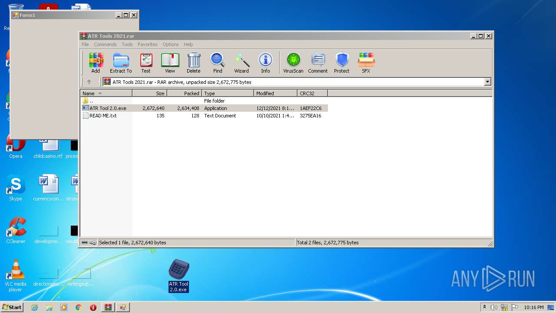556x313 pixels.
Task: Click the Comment toolbar icon
Action: (318, 63)
